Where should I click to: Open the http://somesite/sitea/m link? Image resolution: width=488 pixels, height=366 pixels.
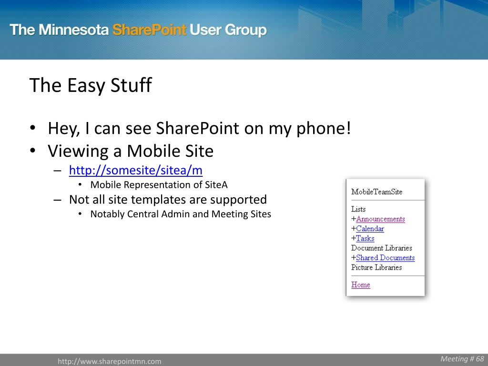coord(136,170)
